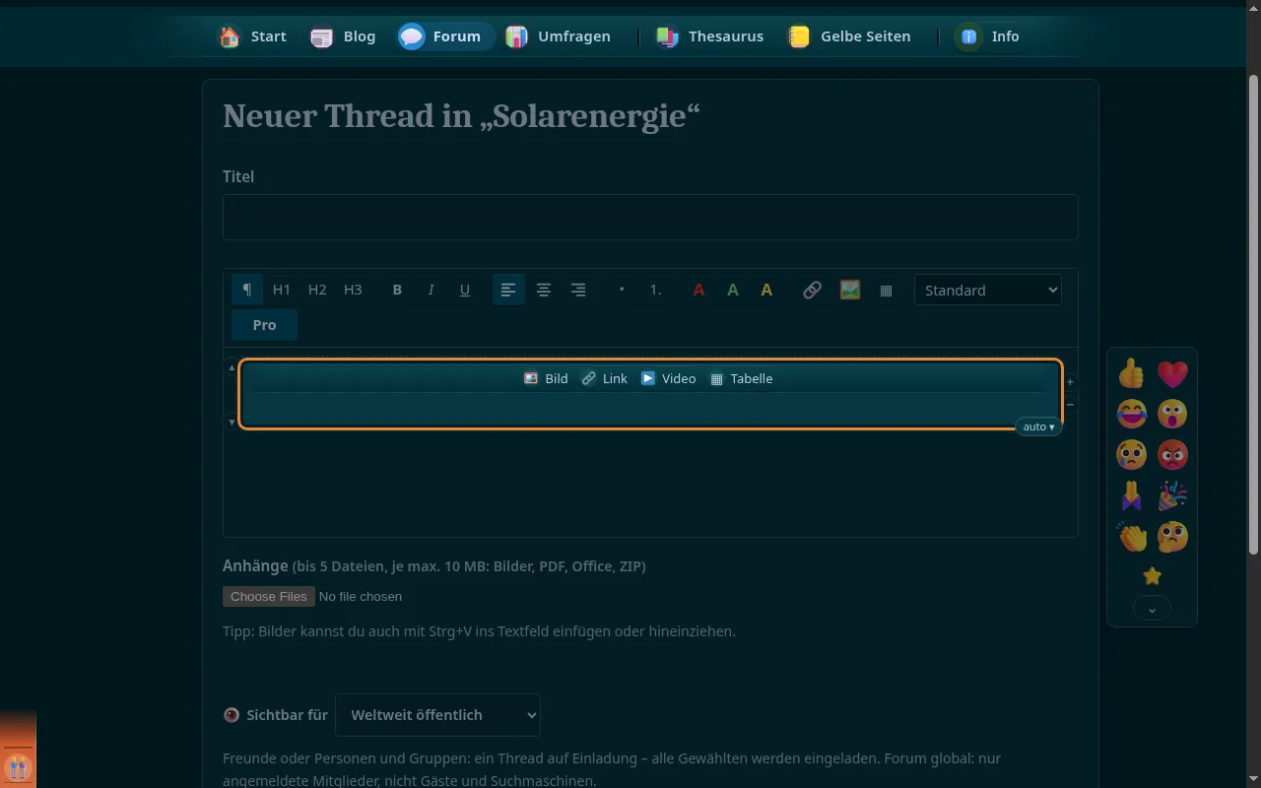This screenshot has width=1261, height=788.
Task: Center-align the text
Action: pyautogui.click(x=544, y=290)
